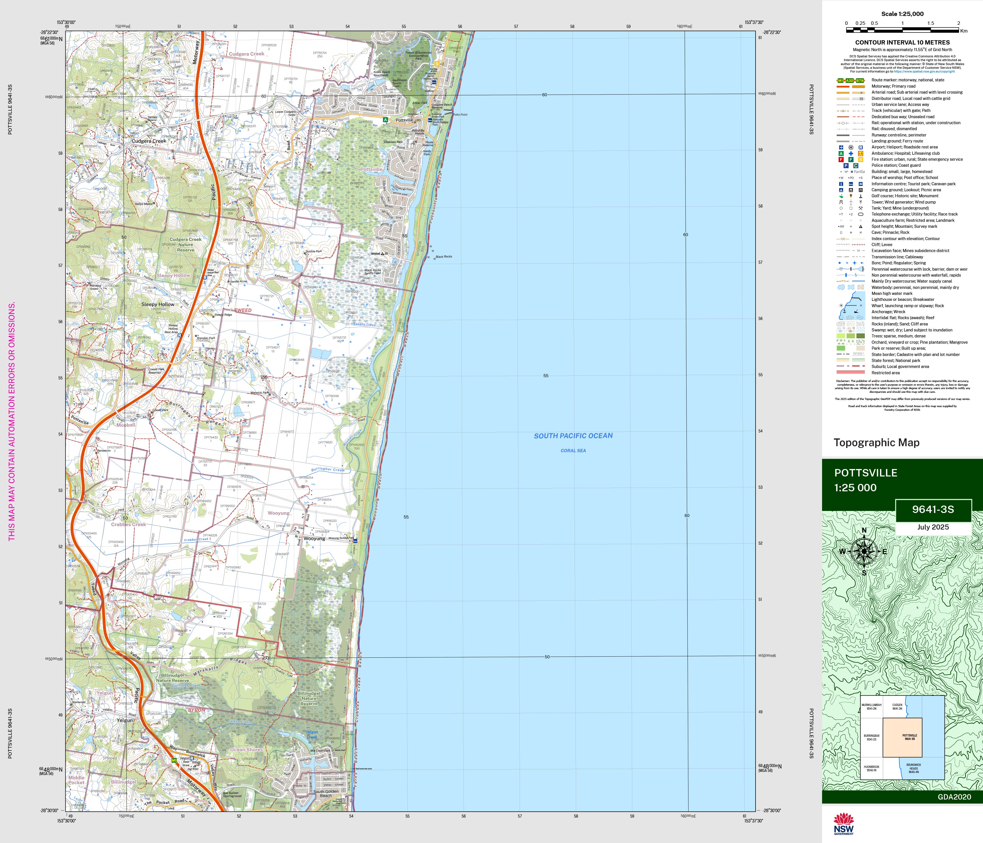The height and width of the screenshot is (843, 983).
Task: Click the Airport symbol in the legend
Action: click(841, 148)
